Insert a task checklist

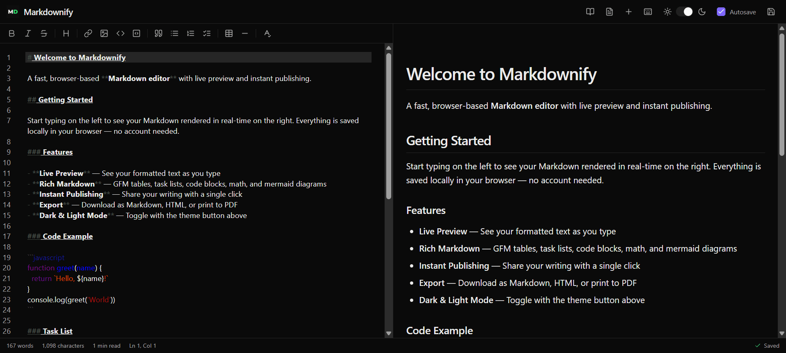coord(207,34)
